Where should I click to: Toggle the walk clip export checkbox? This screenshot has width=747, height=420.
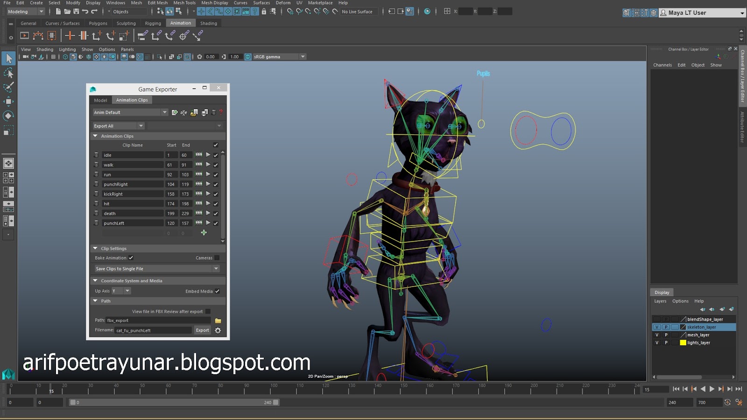(216, 165)
